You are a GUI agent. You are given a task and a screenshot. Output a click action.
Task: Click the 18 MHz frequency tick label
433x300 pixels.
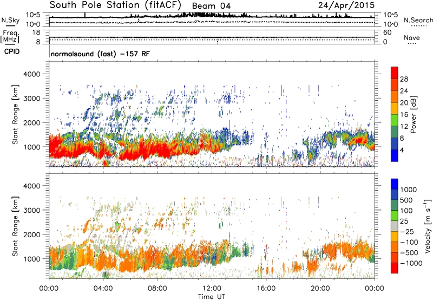point(36,32)
